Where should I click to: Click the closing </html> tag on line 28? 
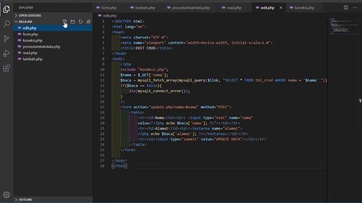(x=119, y=166)
